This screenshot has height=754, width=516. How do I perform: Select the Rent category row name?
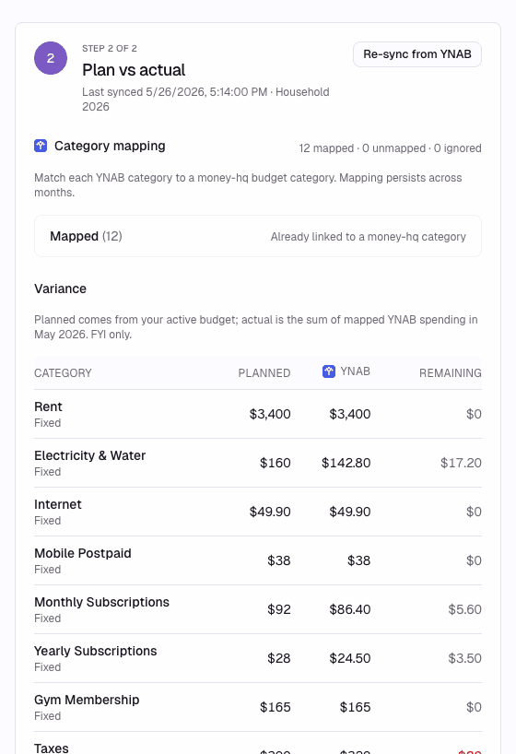click(x=48, y=406)
